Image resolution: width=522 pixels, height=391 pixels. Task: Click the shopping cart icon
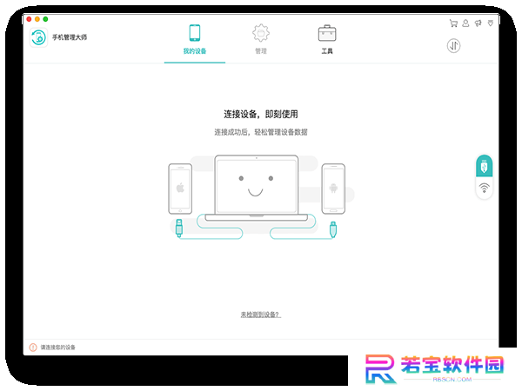(453, 23)
